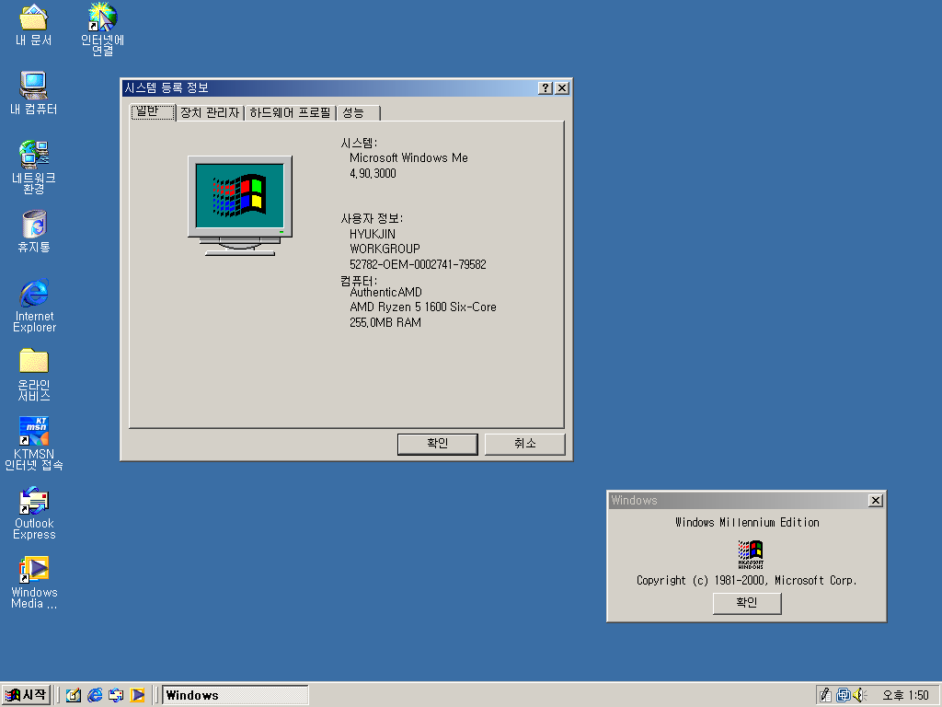942x707 pixels.
Task: Click the Show Desktop quick launch icon
Action: [x=74, y=695]
